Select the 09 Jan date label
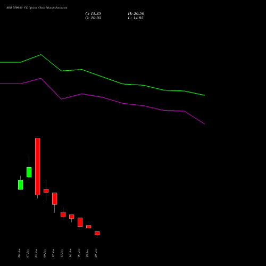The width and height of the screenshot is (266, 266). point(45,253)
